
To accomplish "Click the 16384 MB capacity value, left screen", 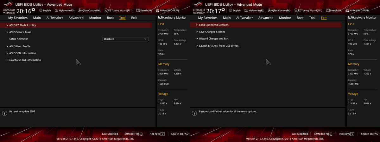I will [163, 84].
